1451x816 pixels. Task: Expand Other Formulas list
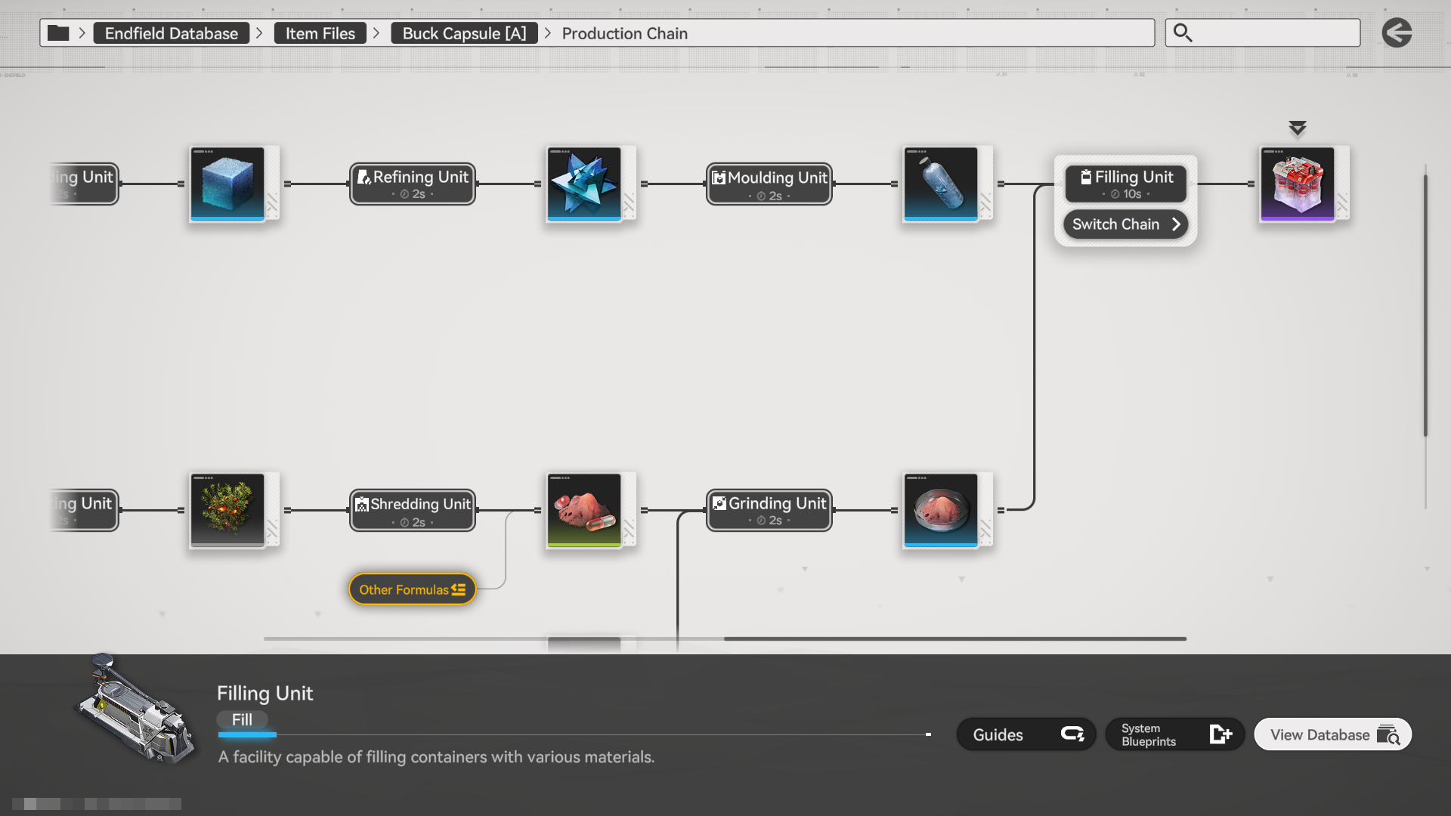[x=412, y=589]
